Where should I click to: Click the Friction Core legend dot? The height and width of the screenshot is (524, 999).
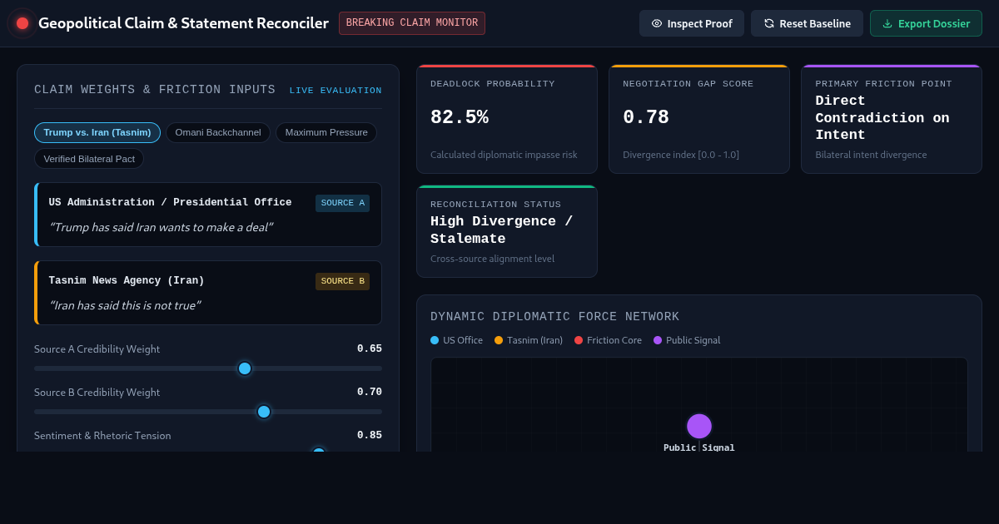pos(579,340)
